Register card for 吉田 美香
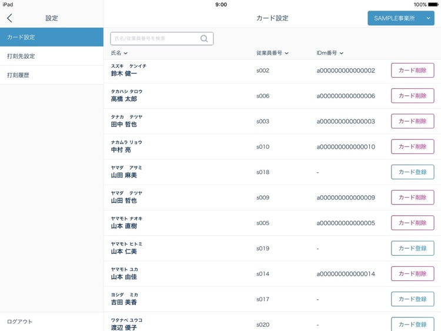 tap(413, 299)
